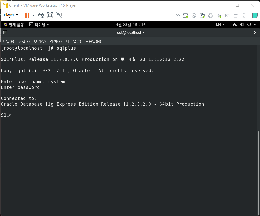This screenshot has height=216, width=260.
Task: Click the 'Enter password:' line
Action: [x=21, y=87]
